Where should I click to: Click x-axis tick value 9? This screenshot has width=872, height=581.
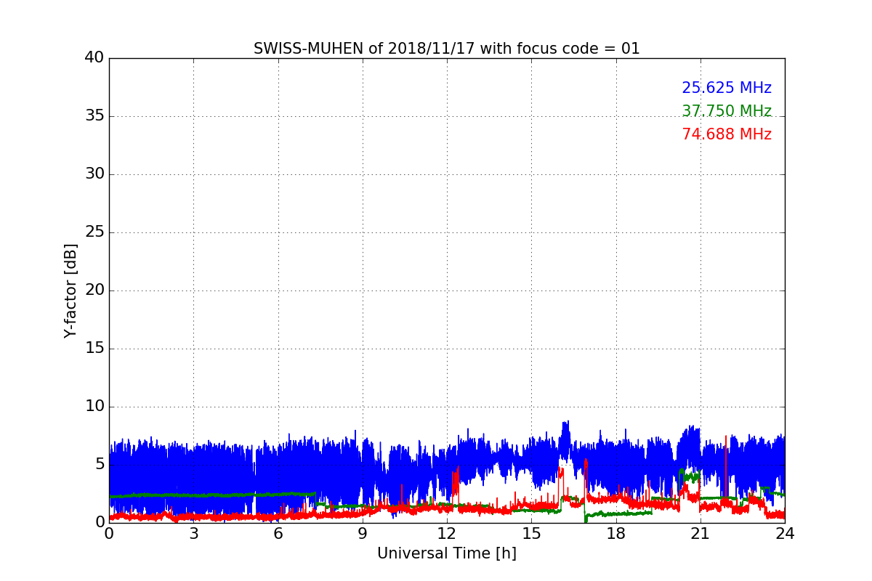[x=363, y=534]
